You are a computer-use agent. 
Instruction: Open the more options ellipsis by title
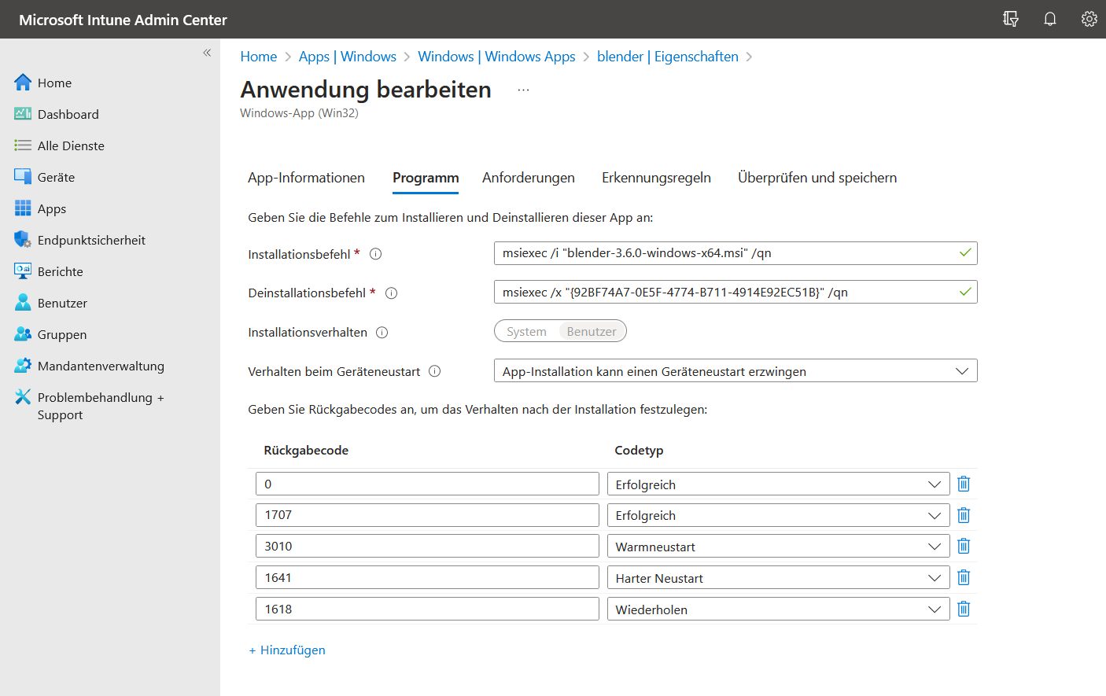tap(523, 90)
